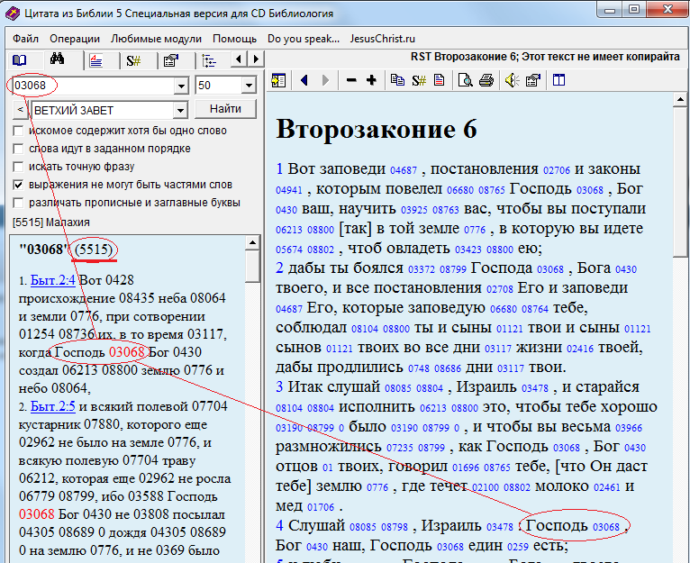Click the back navigation arrow in toolbar
The width and height of the screenshot is (690, 563).
coord(304,80)
